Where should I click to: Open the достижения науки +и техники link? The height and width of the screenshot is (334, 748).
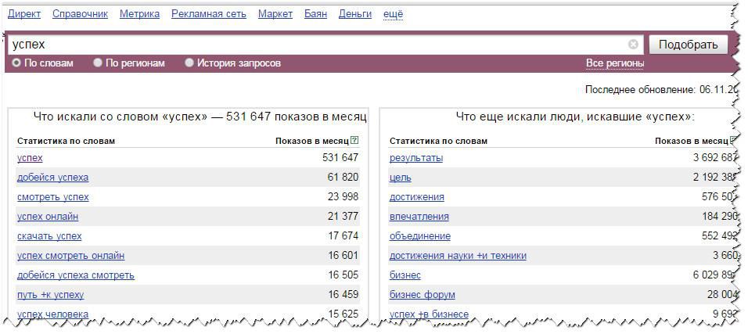tap(458, 256)
